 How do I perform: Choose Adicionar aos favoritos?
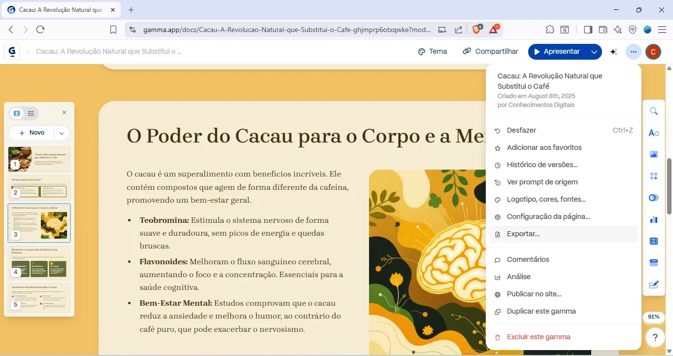pos(563,147)
